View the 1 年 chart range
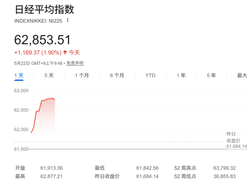The image size is (250, 188). pos(181,75)
